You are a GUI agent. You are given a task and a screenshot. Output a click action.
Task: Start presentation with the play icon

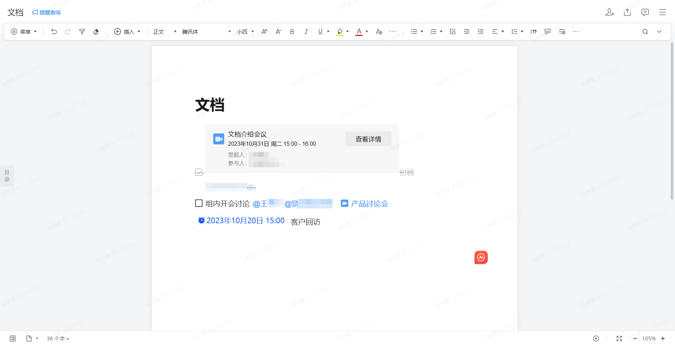coord(596,338)
